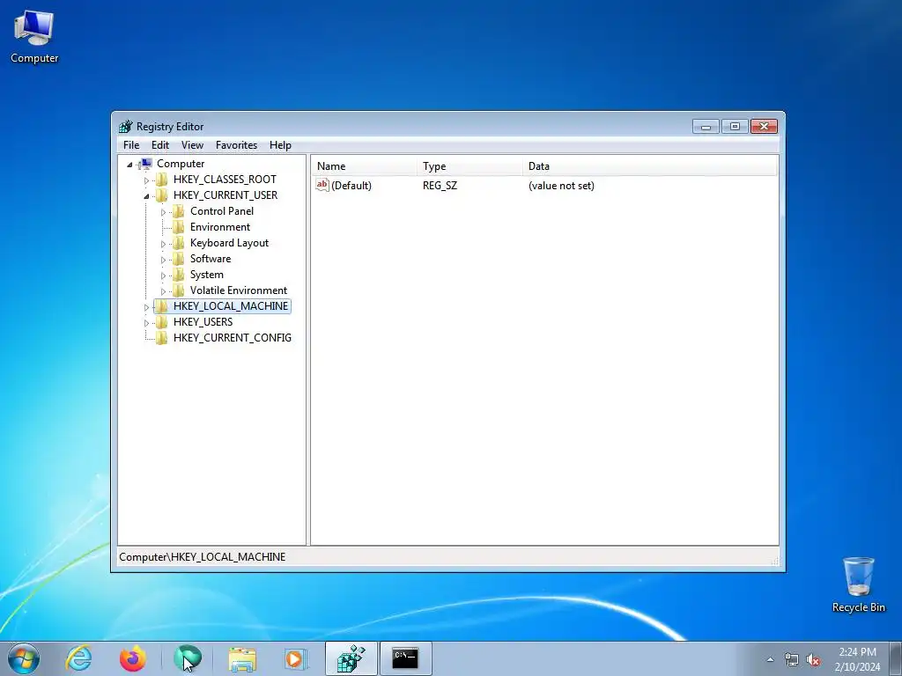
Task: Click the (value not set) data cell
Action: pyautogui.click(x=561, y=186)
